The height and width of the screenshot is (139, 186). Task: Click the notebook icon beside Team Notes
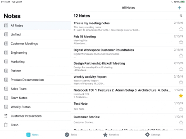pos(6,98)
